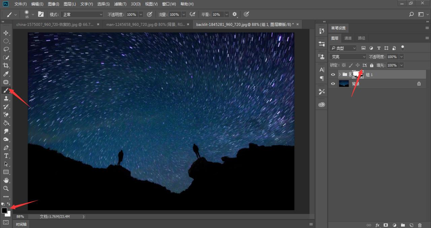Open the layer filter 类型 dropdown
This screenshot has width=431, height=228.
click(343, 48)
